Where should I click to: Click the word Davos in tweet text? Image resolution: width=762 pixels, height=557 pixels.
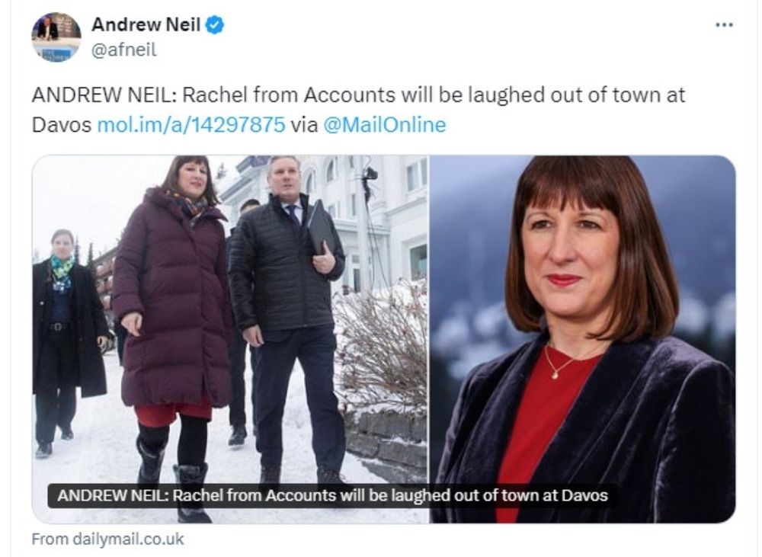(x=61, y=125)
